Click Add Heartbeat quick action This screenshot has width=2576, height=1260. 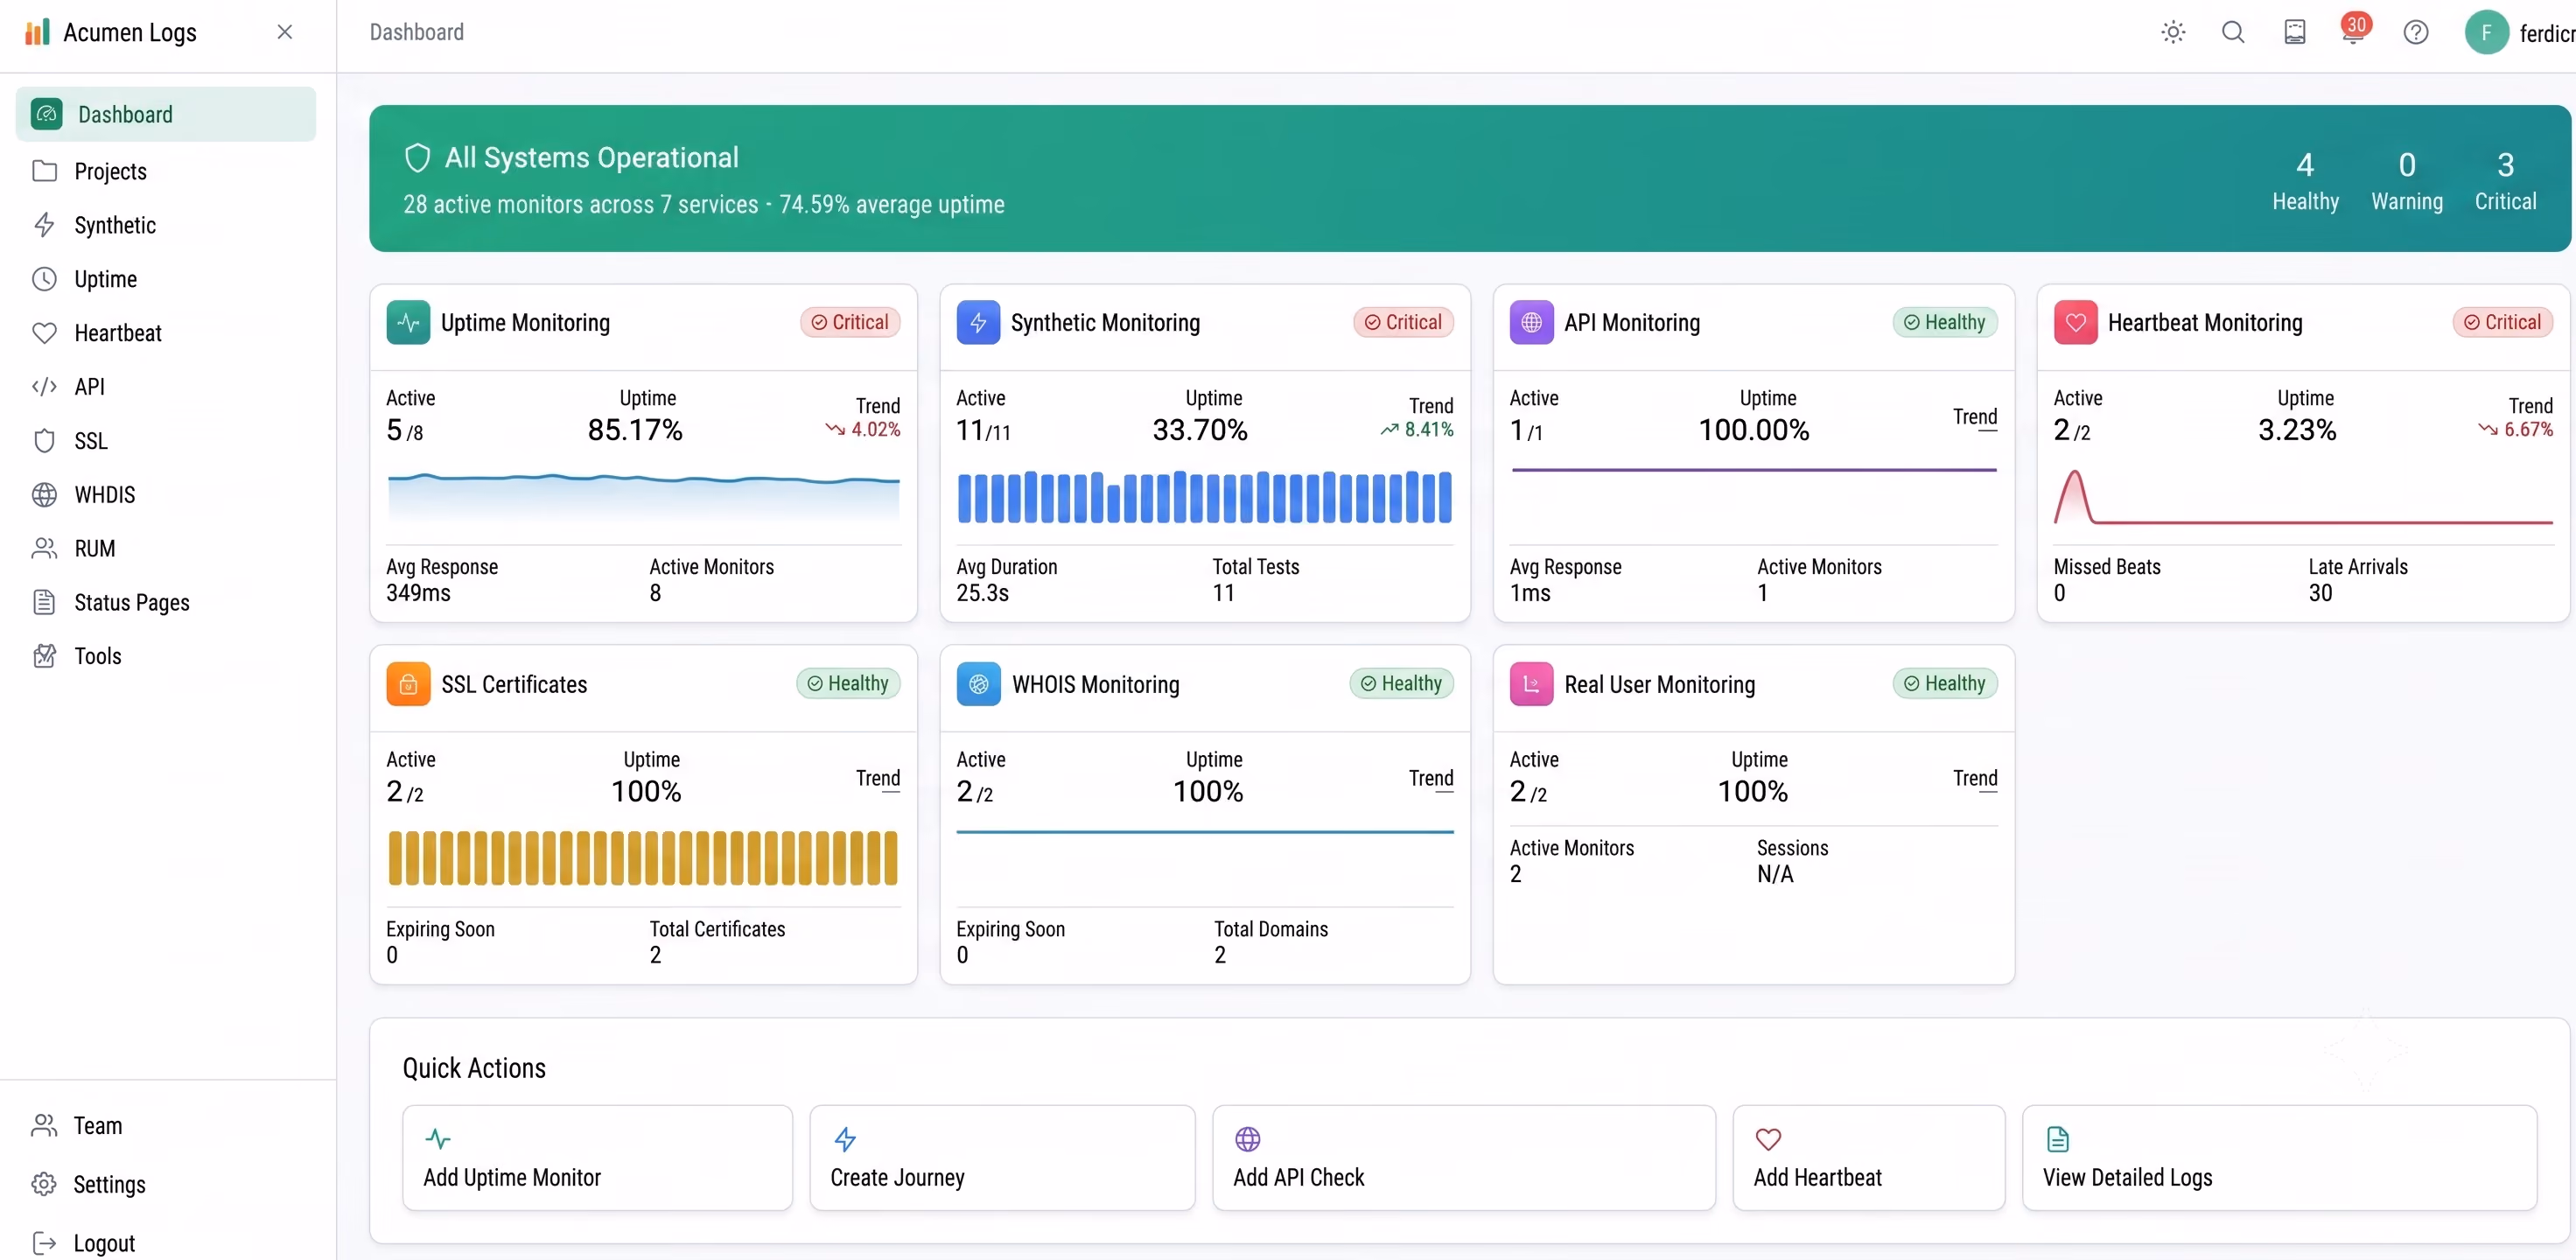tap(1868, 1157)
